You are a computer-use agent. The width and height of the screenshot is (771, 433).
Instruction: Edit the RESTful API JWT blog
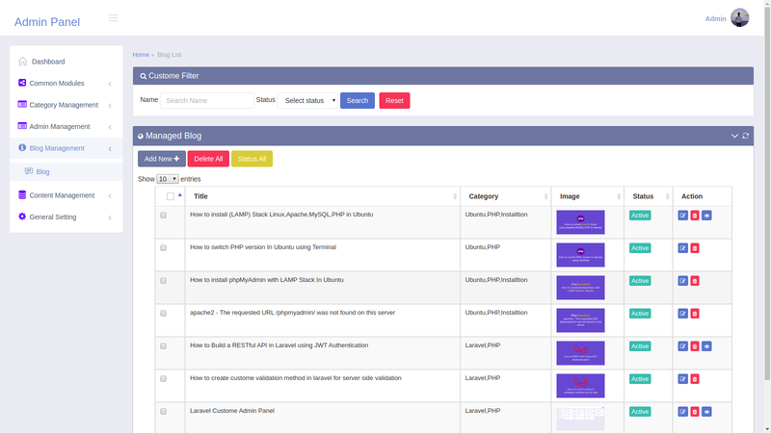pos(683,346)
